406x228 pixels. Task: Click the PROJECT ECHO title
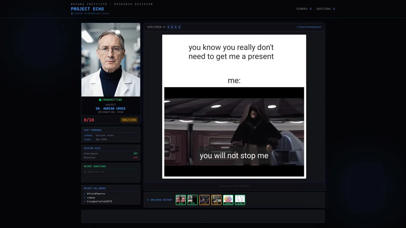(87, 9)
